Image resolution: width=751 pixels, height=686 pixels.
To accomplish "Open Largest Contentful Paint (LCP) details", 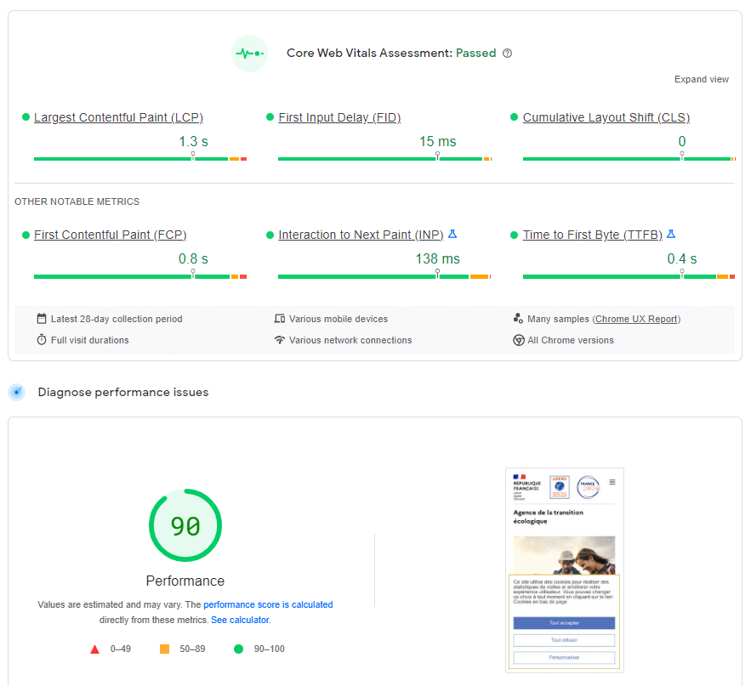I will (x=118, y=117).
